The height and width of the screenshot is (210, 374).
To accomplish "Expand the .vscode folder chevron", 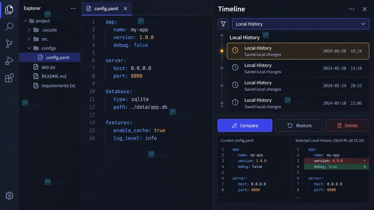I will pyautogui.click(x=29, y=30).
